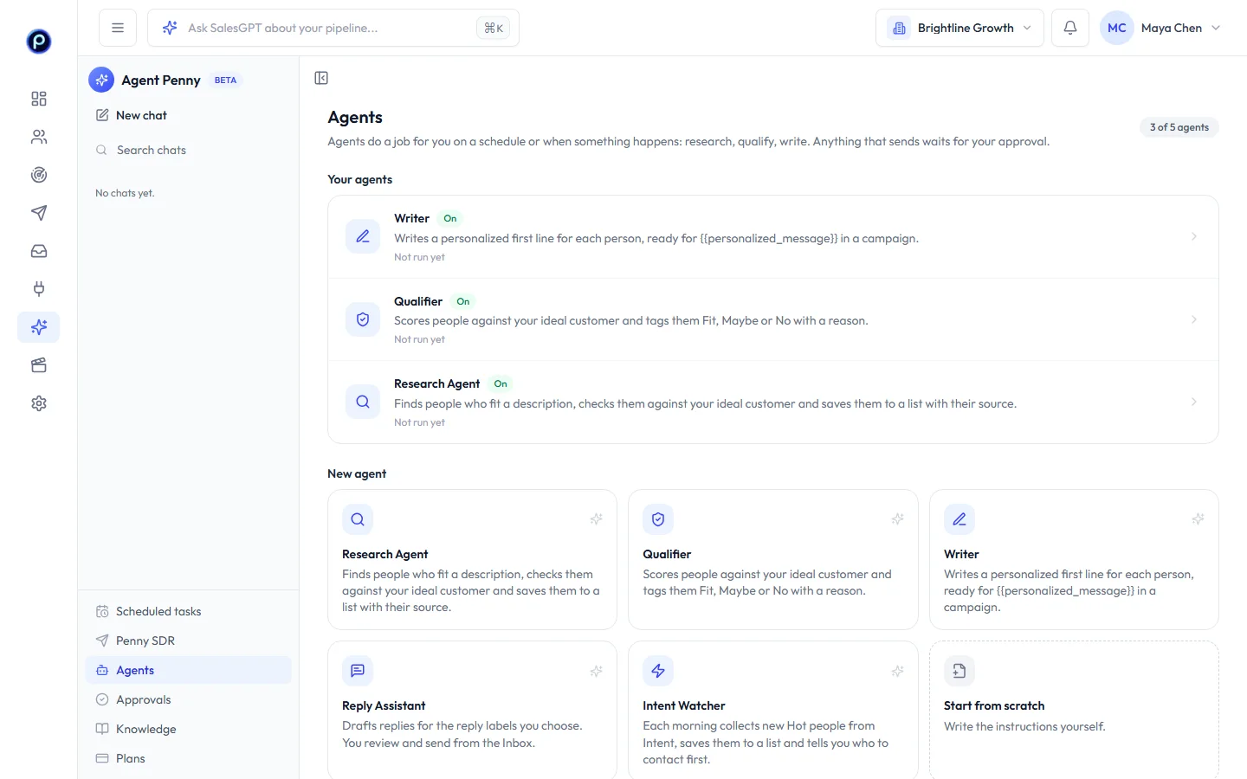Toggle the hamburger menu button
The height and width of the screenshot is (779, 1247).
118,28
